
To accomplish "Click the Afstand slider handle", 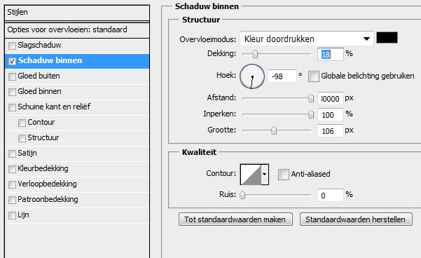I will coord(310,98).
